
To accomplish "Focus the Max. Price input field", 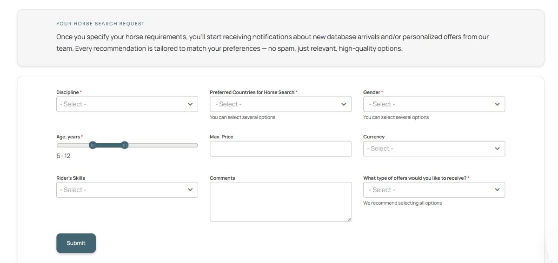I will point(280,149).
